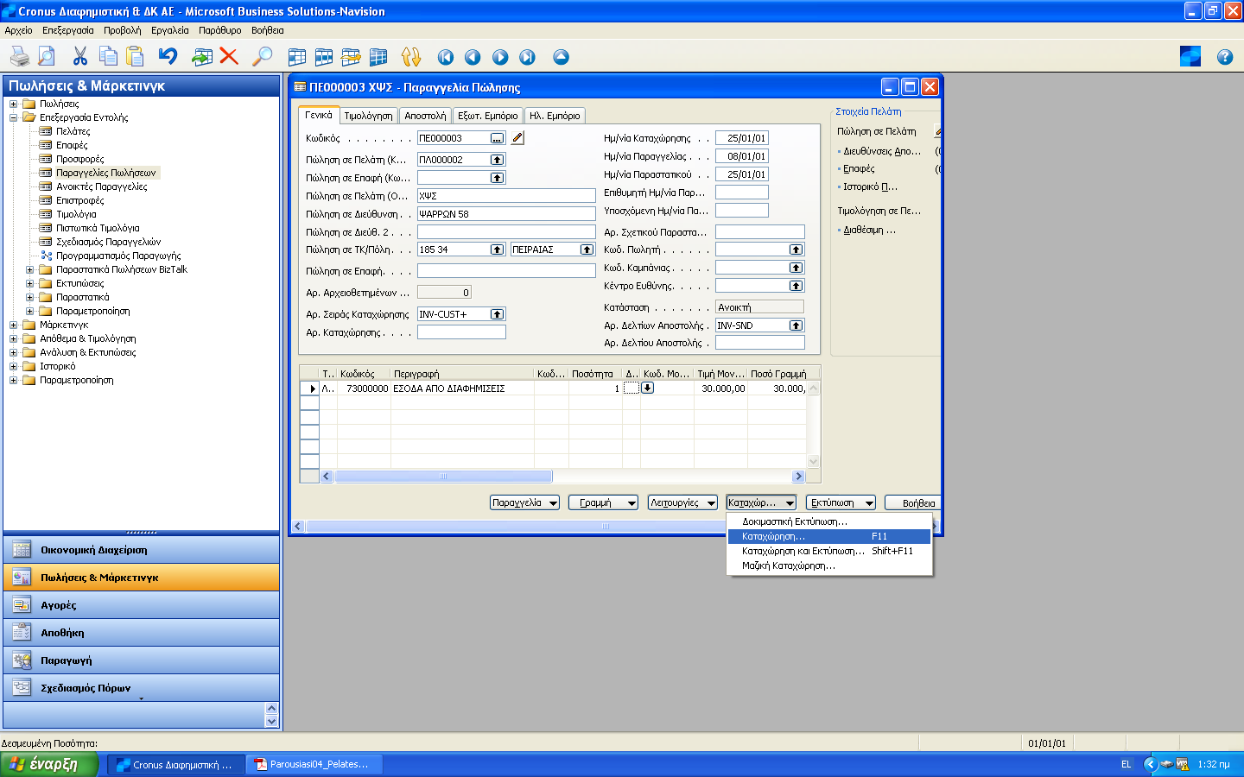Click the Insert New record icon
This screenshot has height=777, width=1244.
202,57
